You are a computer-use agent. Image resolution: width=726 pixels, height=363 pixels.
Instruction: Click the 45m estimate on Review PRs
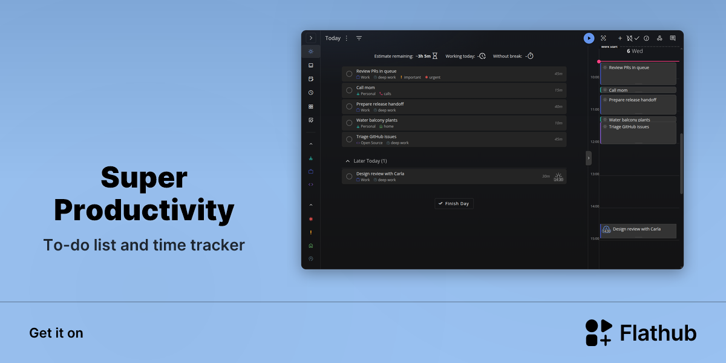tap(558, 74)
